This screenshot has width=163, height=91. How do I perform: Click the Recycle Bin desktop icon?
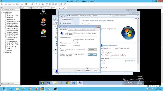click(44, 12)
